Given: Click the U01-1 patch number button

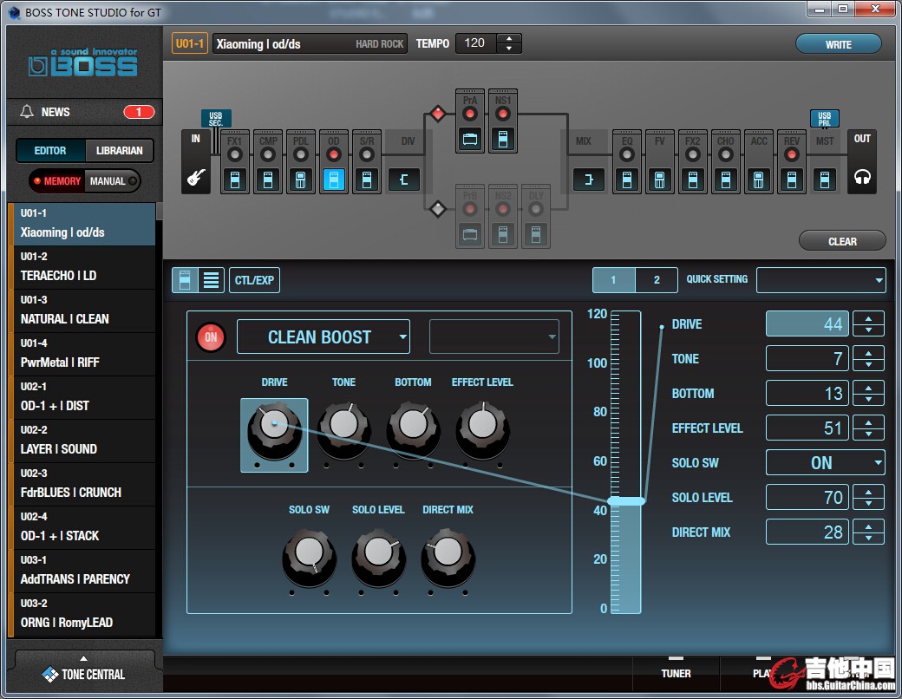Looking at the screenshot, I should coord(189,43).
